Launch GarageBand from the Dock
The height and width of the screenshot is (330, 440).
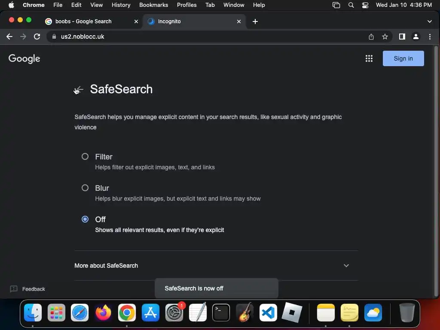coord(244,312)
